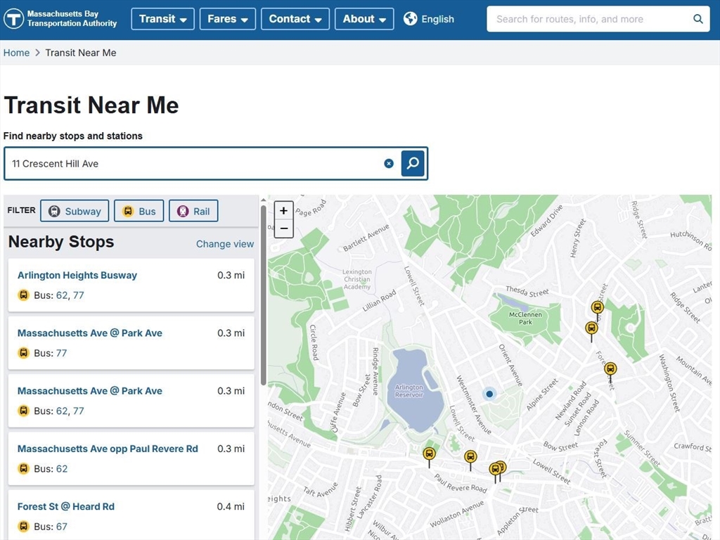Click the Change view link
Screen dimensions: 720x540
224,244
